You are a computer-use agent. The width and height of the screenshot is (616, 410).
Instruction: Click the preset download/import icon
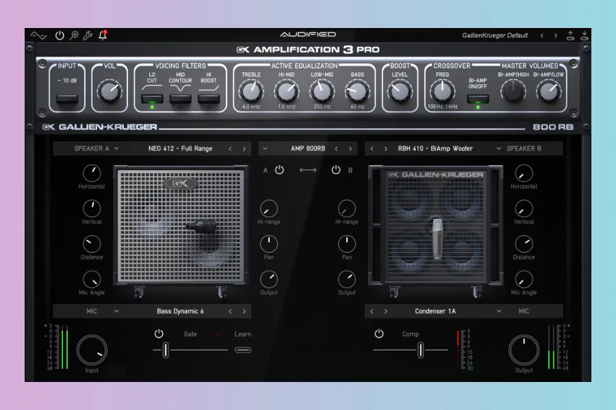584,35
